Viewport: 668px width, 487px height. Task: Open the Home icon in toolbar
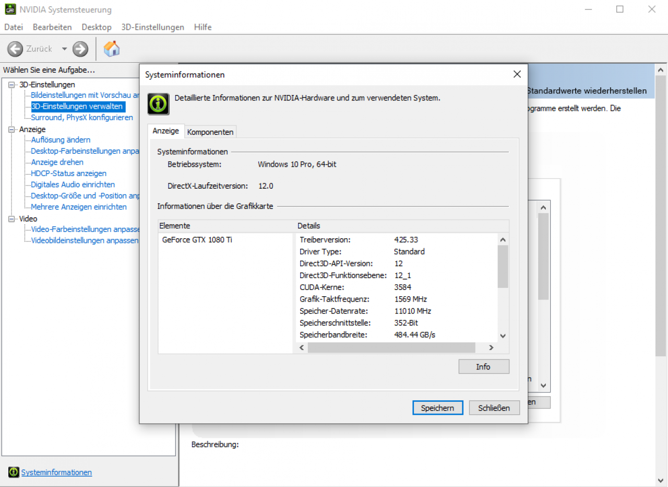[x=112, y=49]
